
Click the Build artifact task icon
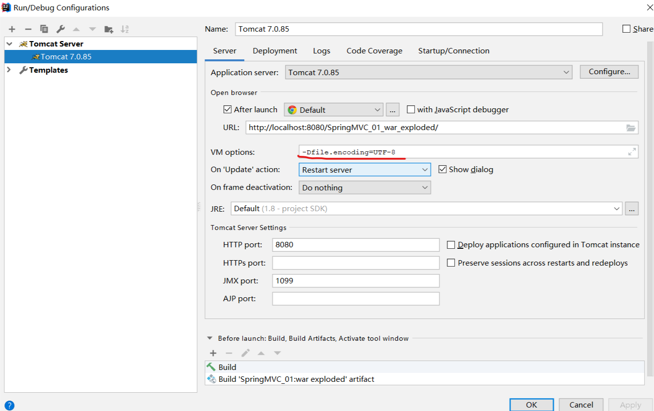click(211, 379)
